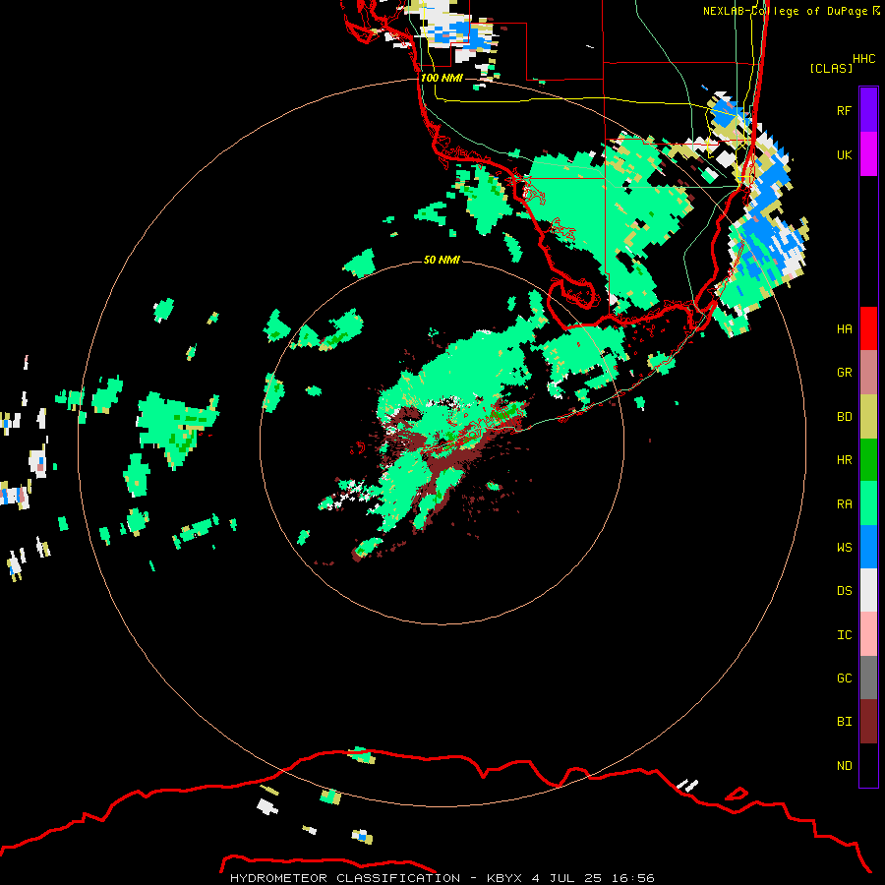This screenshot has width=885, height=885.
Task: Click the [CLAS] legend header
Action: click(831, 68)
